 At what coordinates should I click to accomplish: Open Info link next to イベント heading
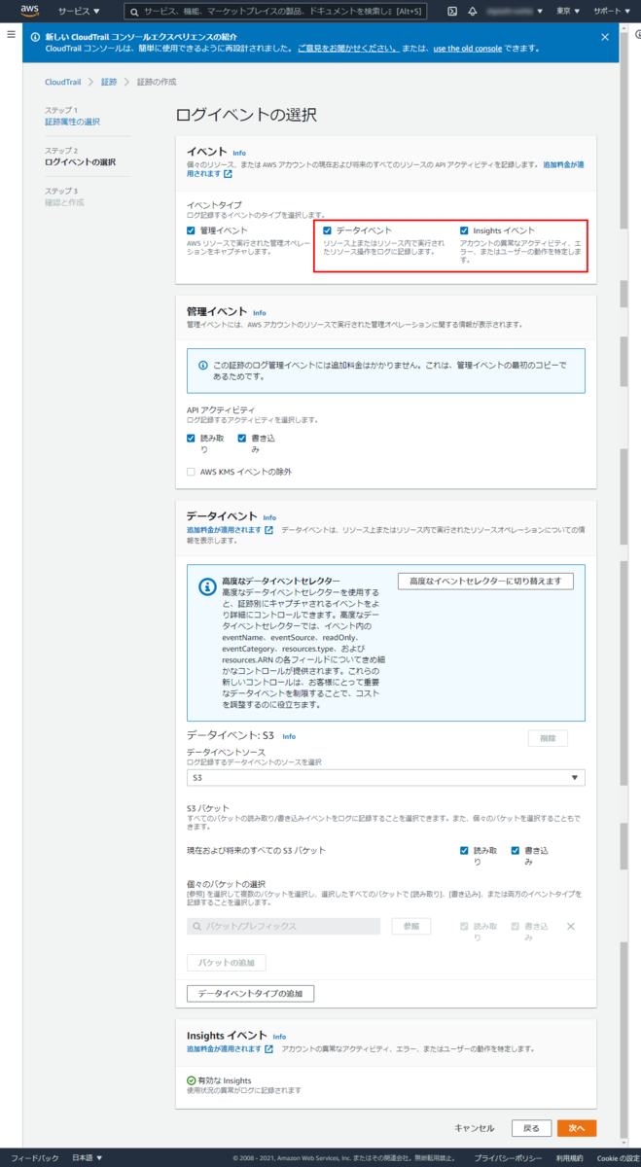tap(239, 153)
